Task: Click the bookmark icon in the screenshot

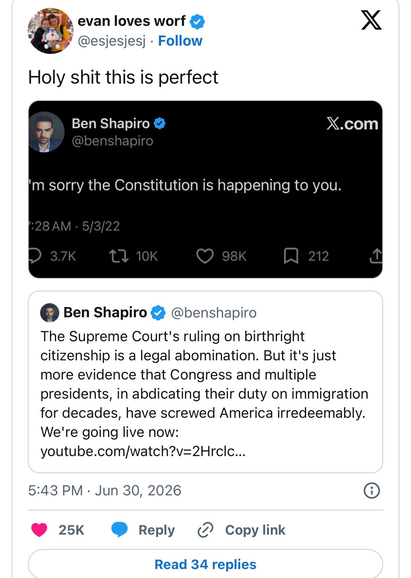Action: [291, 256]
